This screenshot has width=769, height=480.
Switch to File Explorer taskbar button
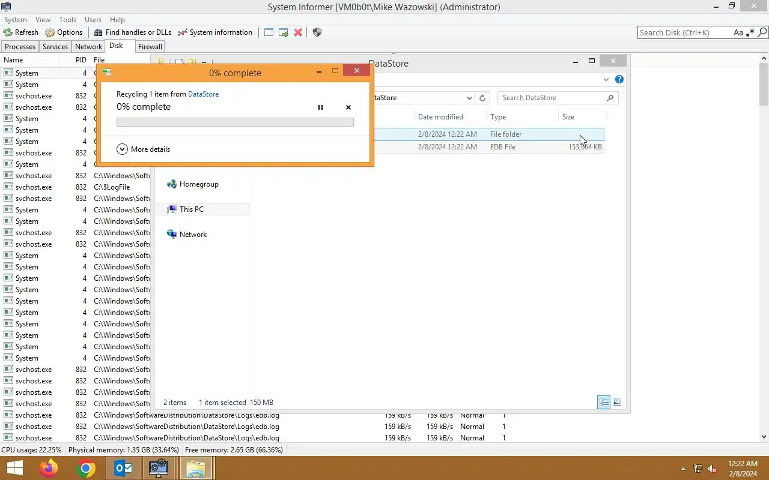tap(196, 468)
